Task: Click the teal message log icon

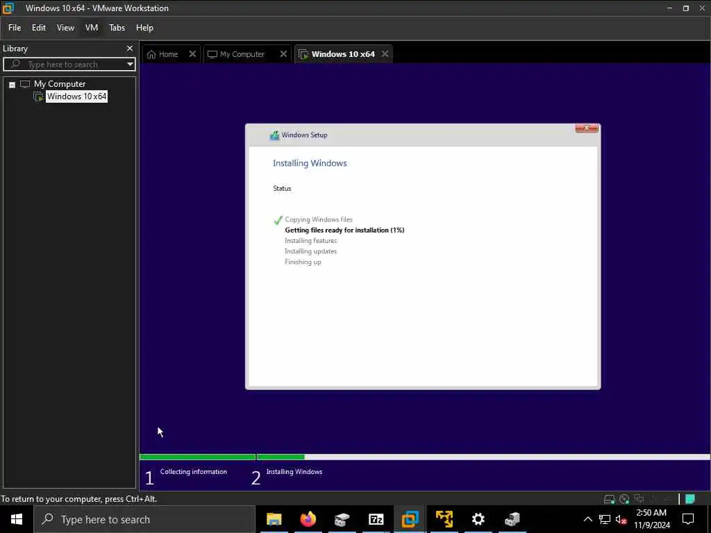Action: point(690,499)
